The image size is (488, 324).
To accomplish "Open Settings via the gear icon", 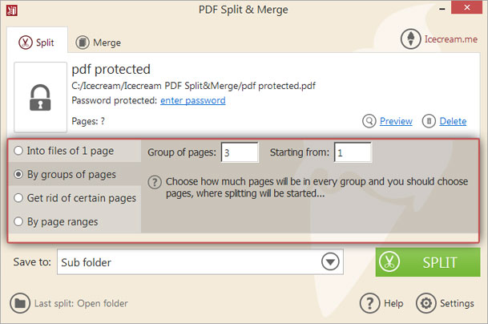I will [425, 303].
